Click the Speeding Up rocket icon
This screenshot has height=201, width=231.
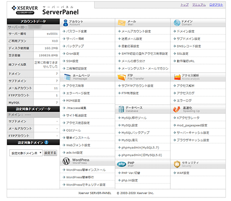177,109
